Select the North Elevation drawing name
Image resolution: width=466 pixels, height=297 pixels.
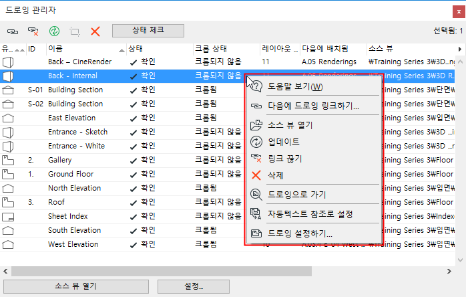click(74, 188)
